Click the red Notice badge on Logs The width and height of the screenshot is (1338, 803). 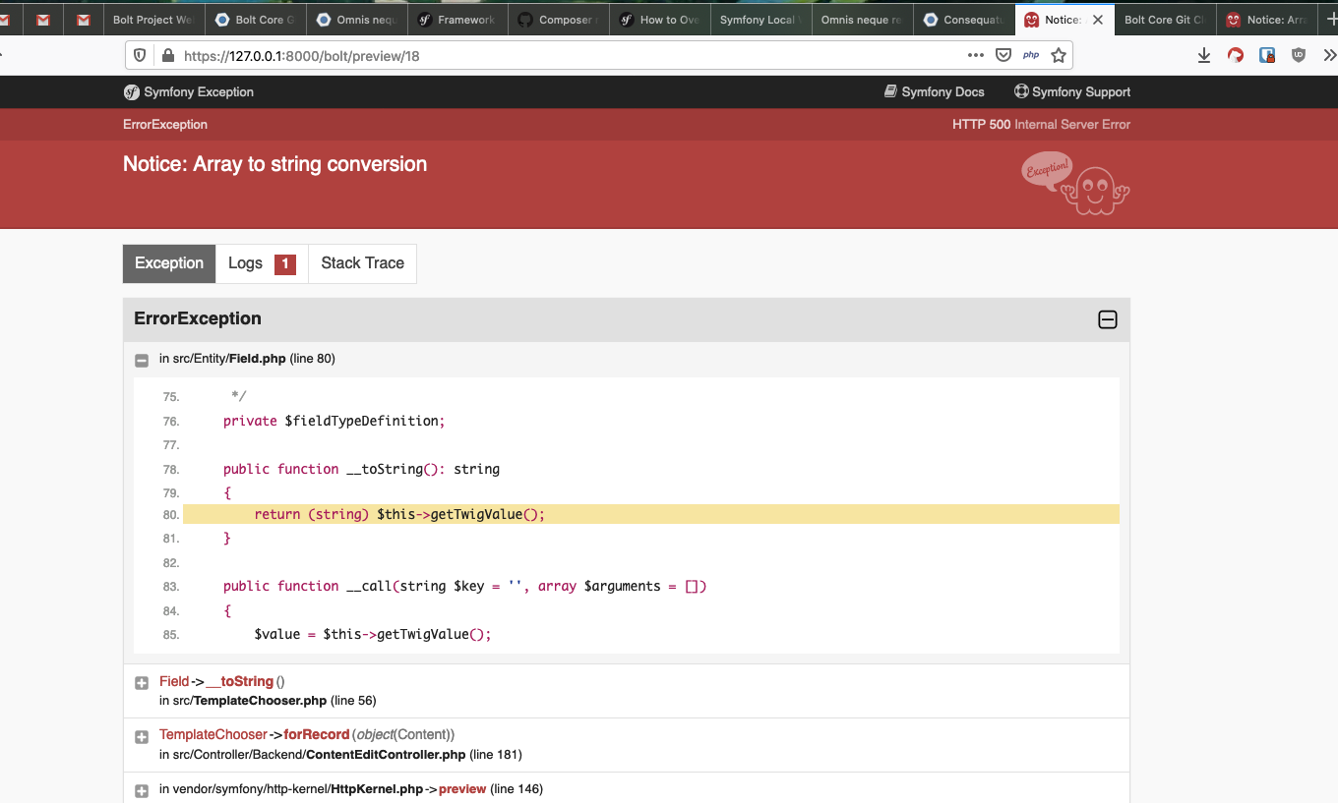283,262
